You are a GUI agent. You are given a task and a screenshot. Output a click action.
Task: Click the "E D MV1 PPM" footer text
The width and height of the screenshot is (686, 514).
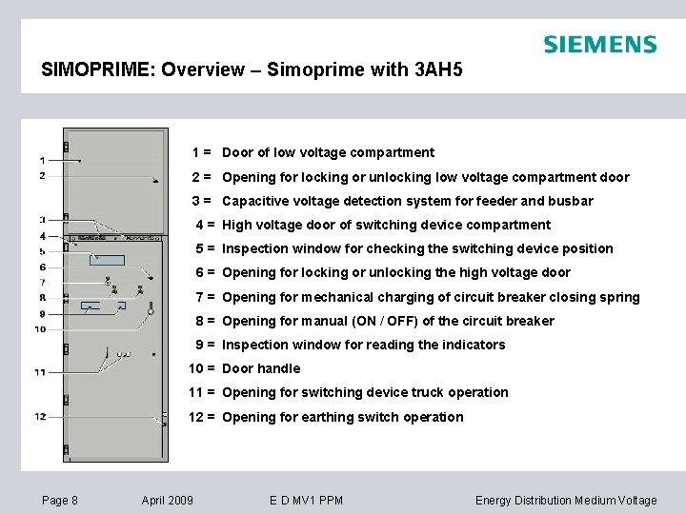[306, 500]
